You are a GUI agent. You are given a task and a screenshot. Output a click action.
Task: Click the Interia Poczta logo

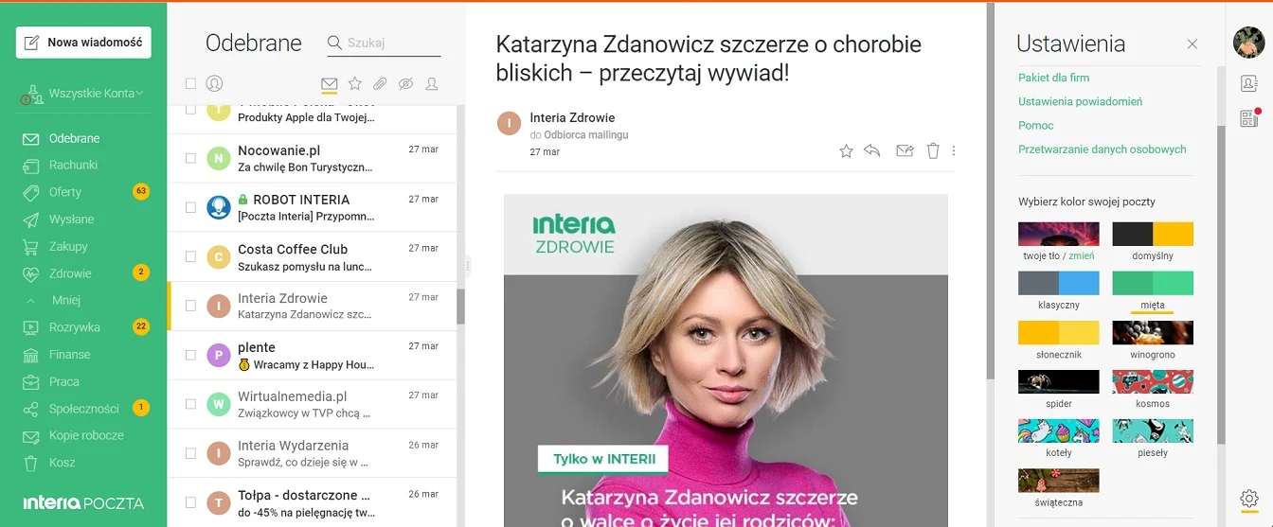84,502
